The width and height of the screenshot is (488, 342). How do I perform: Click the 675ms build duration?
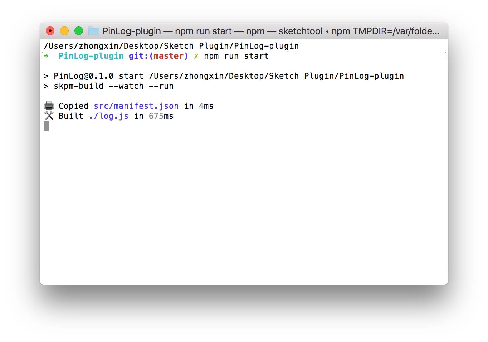tap(161, 116)
